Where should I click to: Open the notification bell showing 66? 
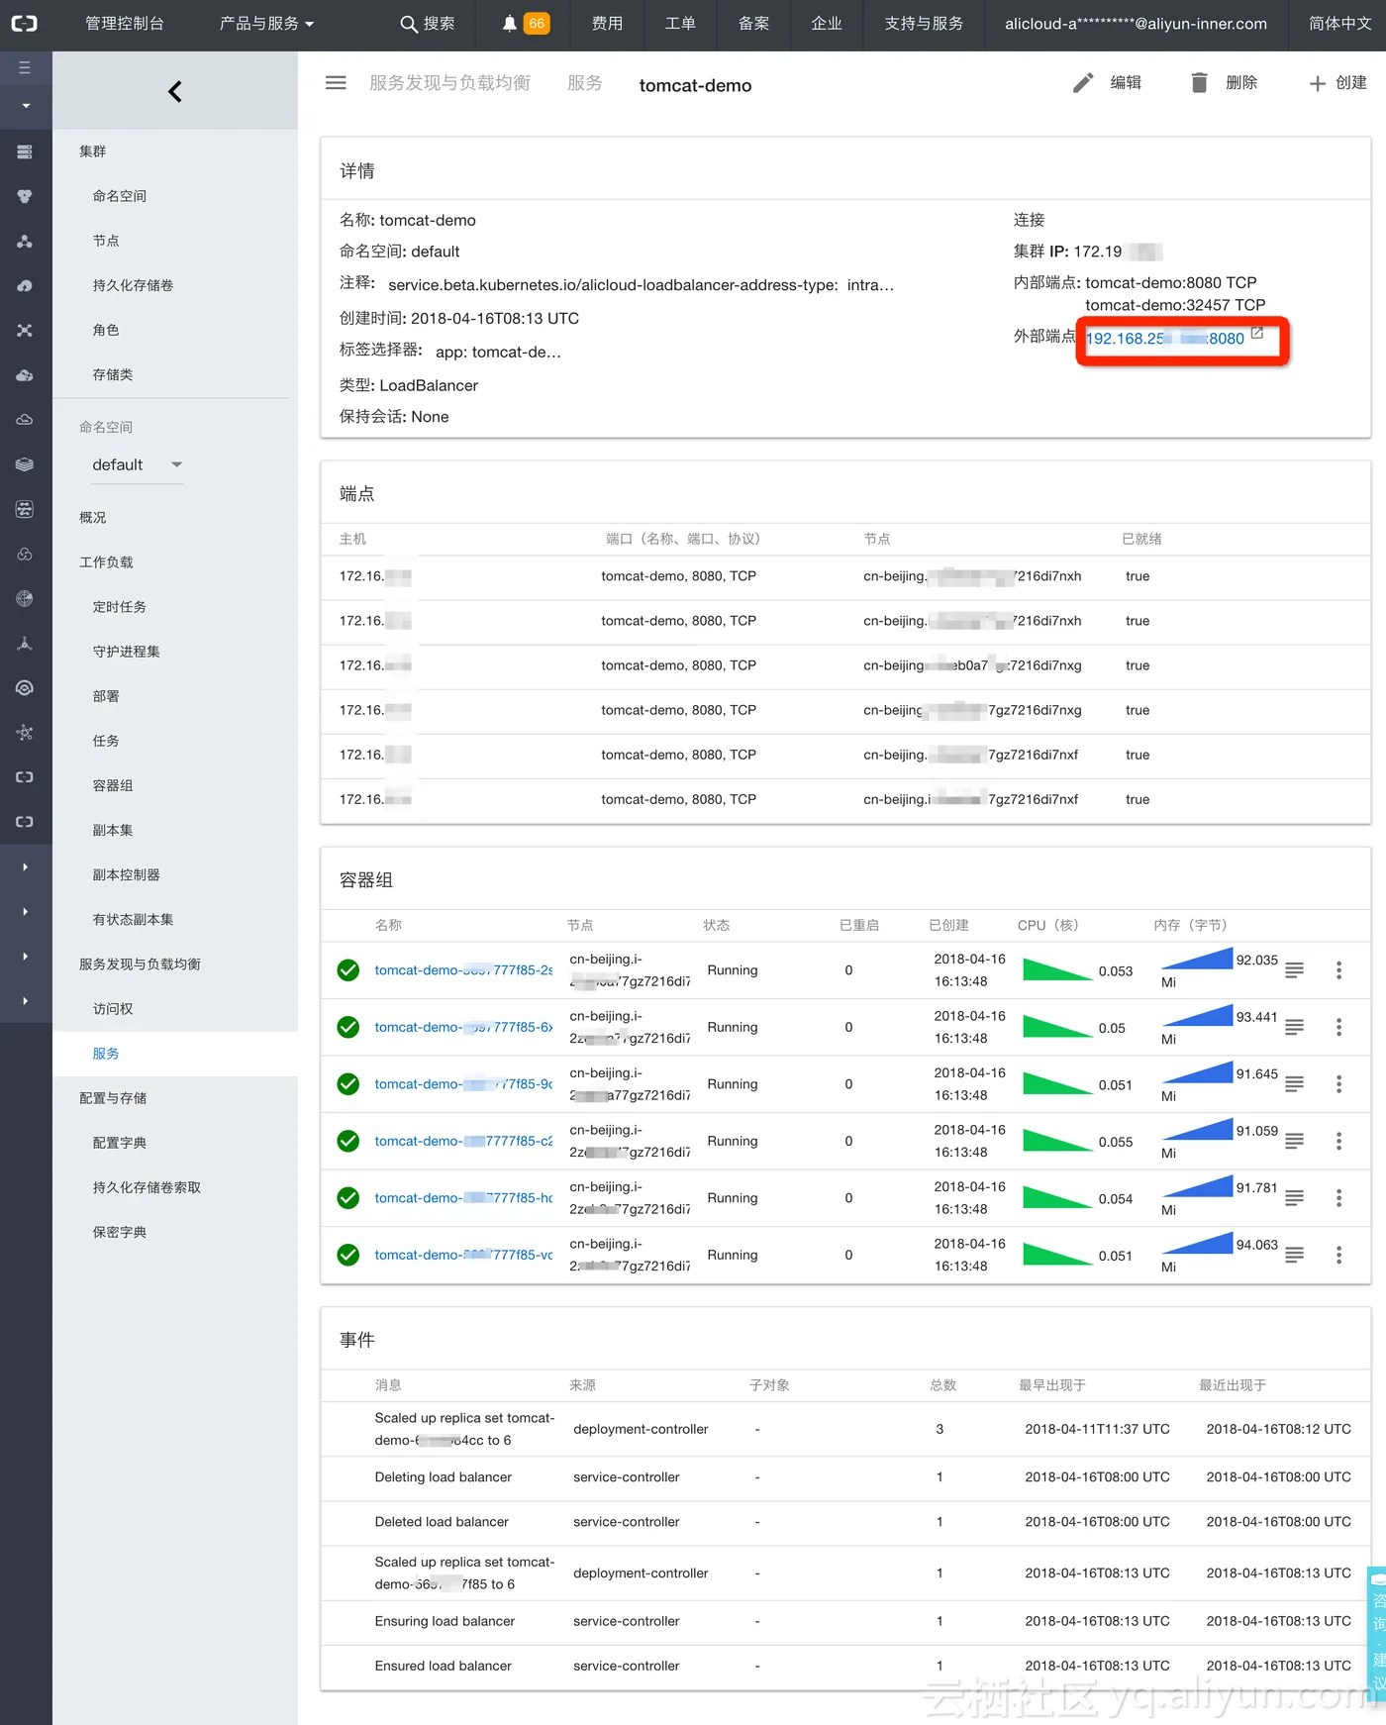tap(525, 23)
